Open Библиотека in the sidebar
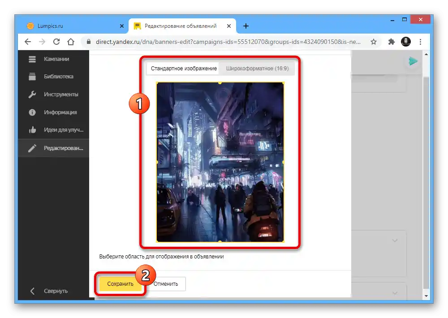This screenshot has width=448, height=318. (x=54, y=77)
